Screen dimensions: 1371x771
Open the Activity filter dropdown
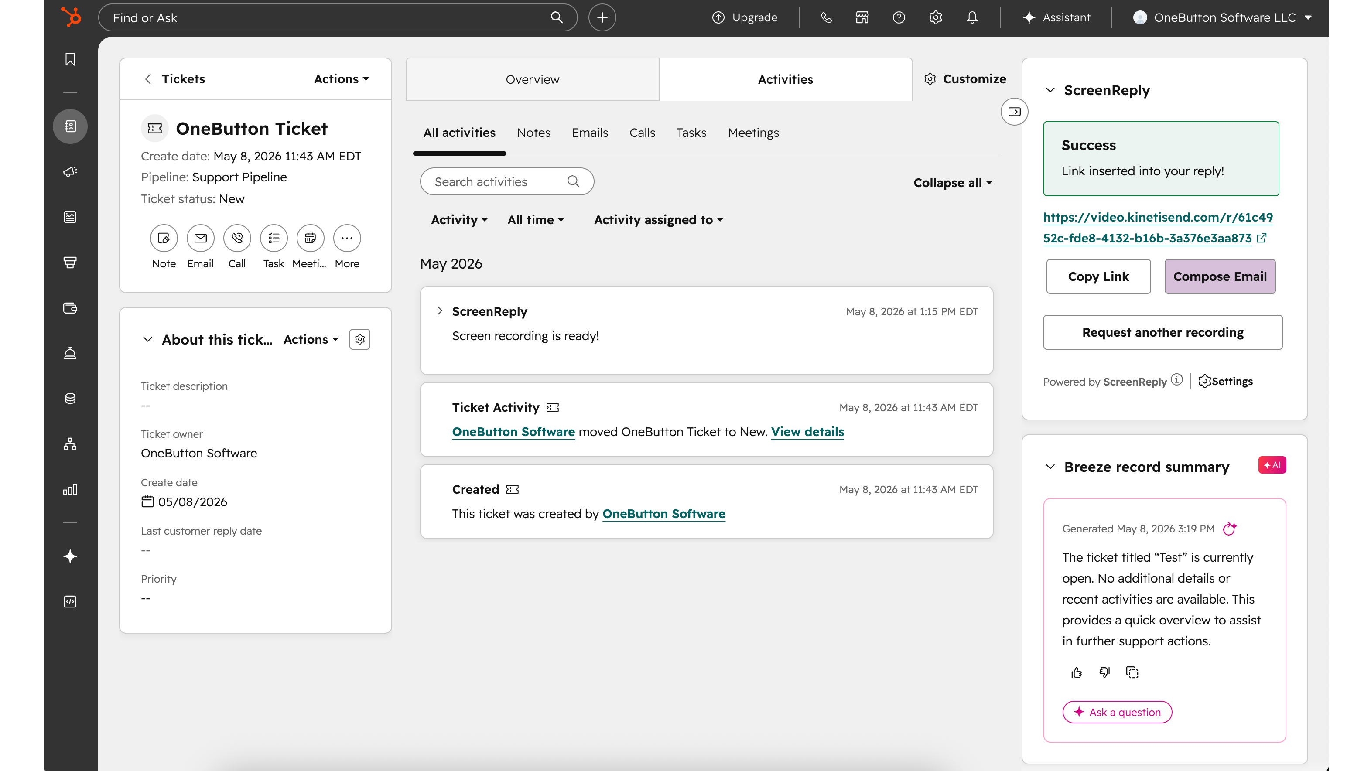point(459,220)
